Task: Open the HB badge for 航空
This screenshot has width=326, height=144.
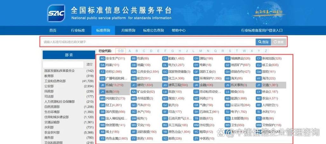Action: (134, 78)
